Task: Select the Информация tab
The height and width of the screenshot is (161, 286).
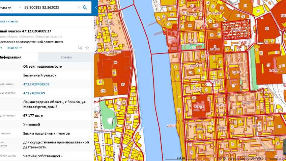Action: (12, 57)
